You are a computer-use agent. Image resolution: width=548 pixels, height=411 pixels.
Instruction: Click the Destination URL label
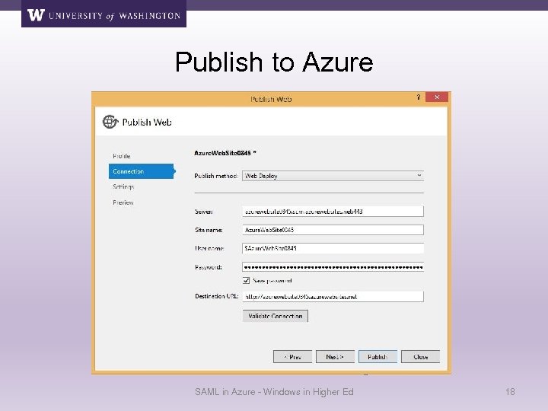pos(216,296)
